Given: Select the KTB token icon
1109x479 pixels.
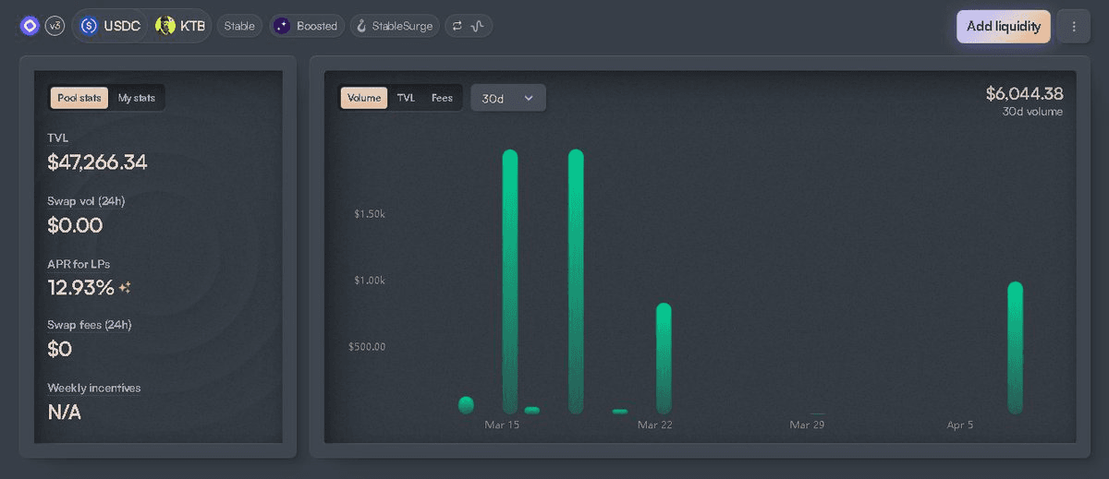Looking at the screenshot, I should coord(165,26).
